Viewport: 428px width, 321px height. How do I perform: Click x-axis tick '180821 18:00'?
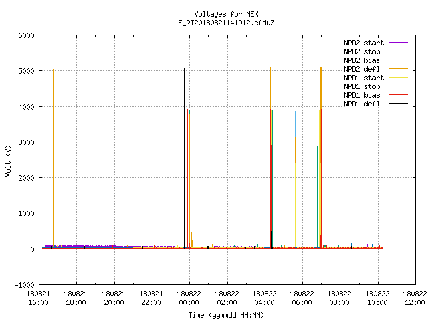(x=76, y=298)
